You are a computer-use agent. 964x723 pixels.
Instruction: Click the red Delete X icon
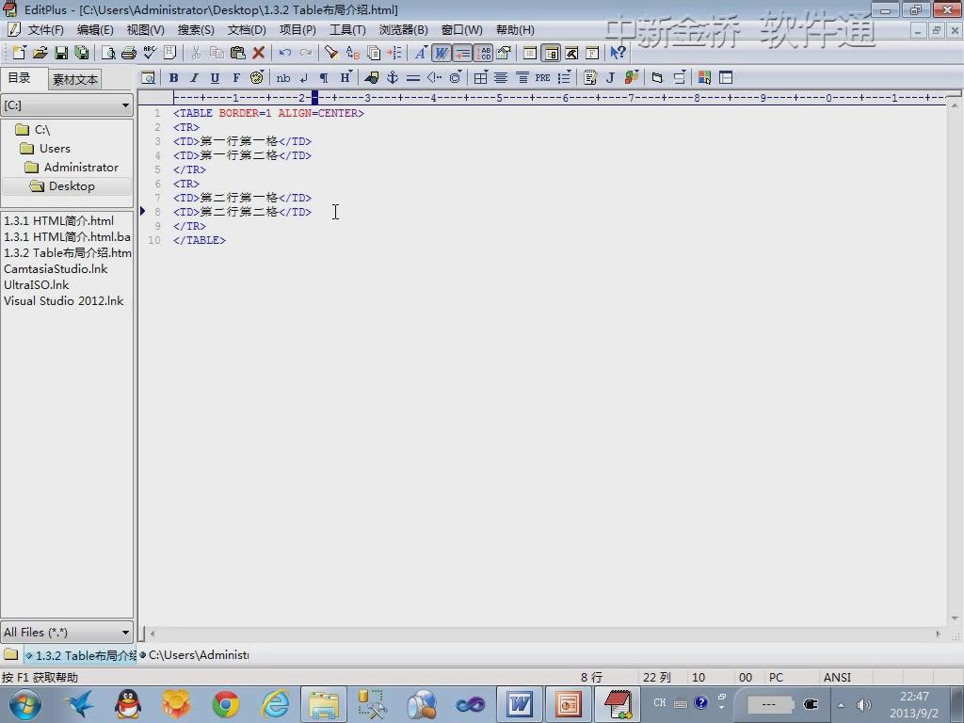click(259, 53)
